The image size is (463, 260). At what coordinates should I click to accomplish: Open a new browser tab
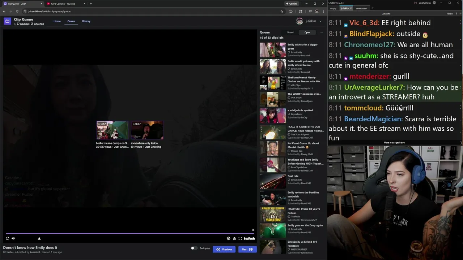pos(91,4)
